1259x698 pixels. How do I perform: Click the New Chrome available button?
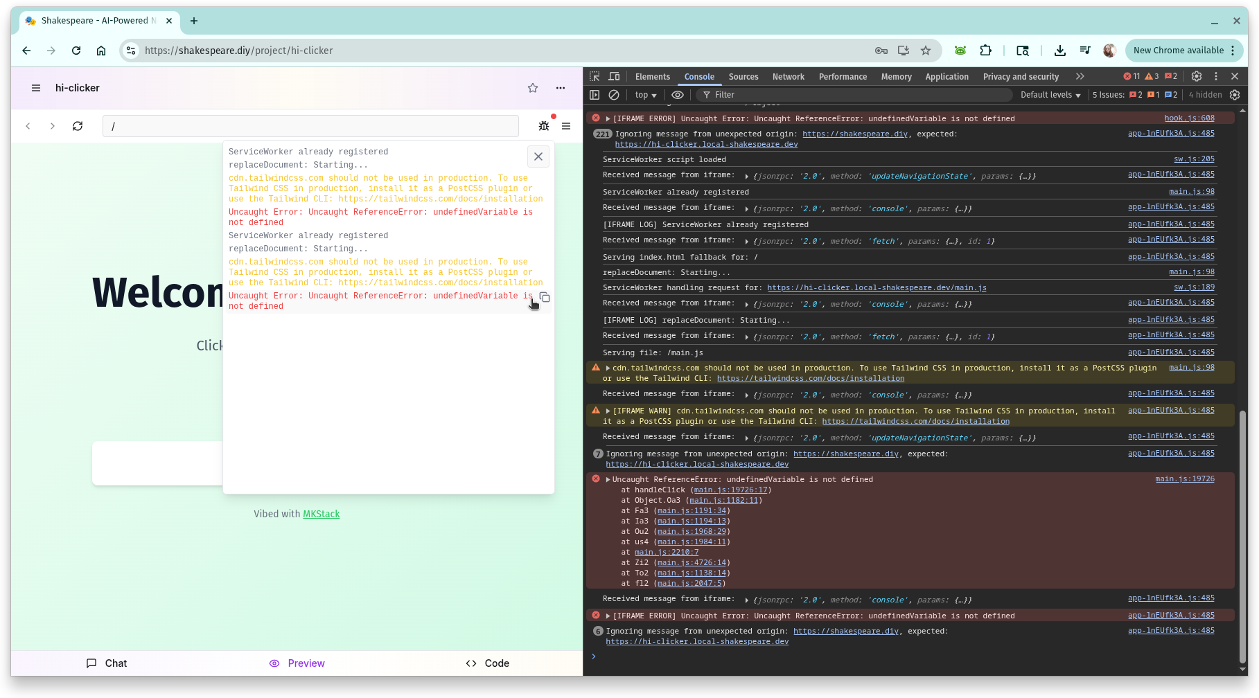coord(1178,51)
